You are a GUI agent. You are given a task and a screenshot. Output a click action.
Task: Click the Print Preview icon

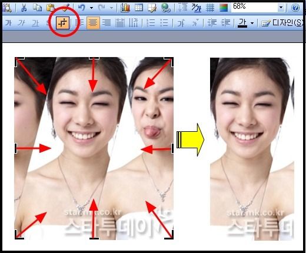coord(7,8)
